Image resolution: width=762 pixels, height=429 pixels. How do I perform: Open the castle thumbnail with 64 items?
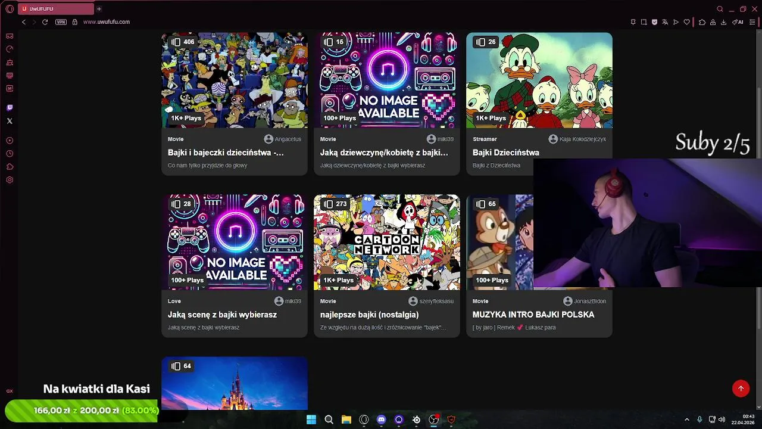(x=235, y=383)
